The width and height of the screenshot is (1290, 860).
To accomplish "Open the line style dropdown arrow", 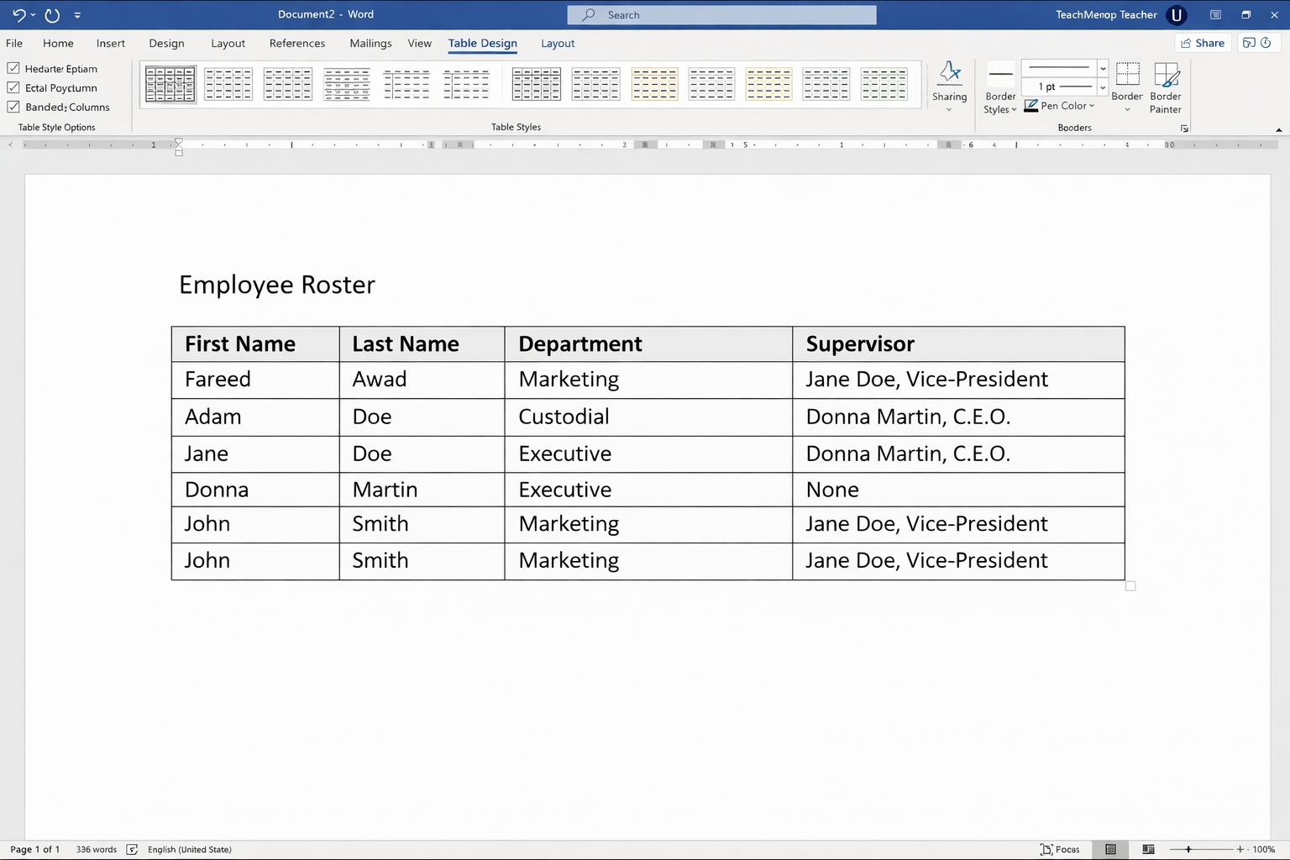I will tap(1103, 68).
